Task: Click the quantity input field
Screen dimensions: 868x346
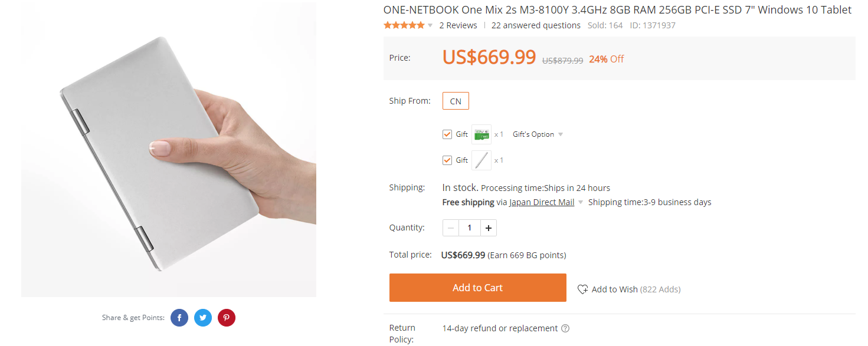Action: point(470,228)
